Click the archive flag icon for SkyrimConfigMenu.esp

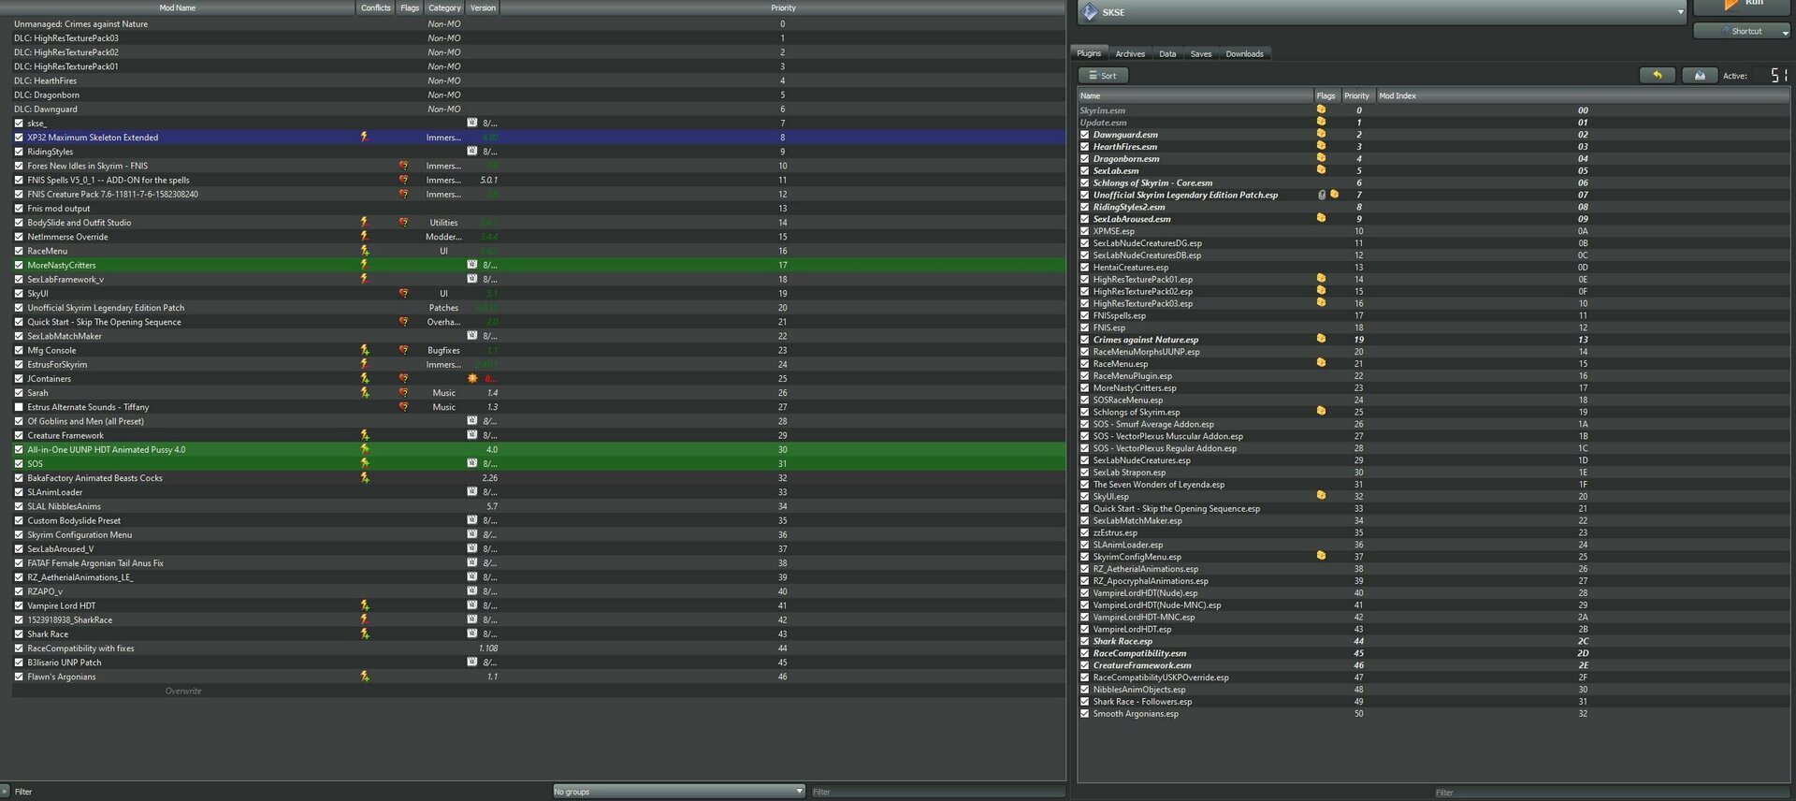tap(1321, 556)
